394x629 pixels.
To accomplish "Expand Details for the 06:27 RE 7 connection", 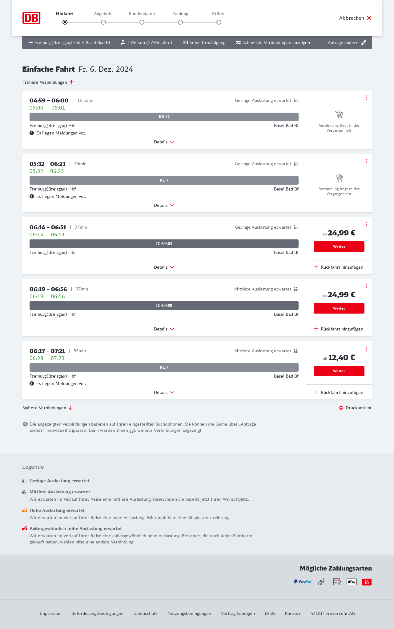I will point(164,392).
